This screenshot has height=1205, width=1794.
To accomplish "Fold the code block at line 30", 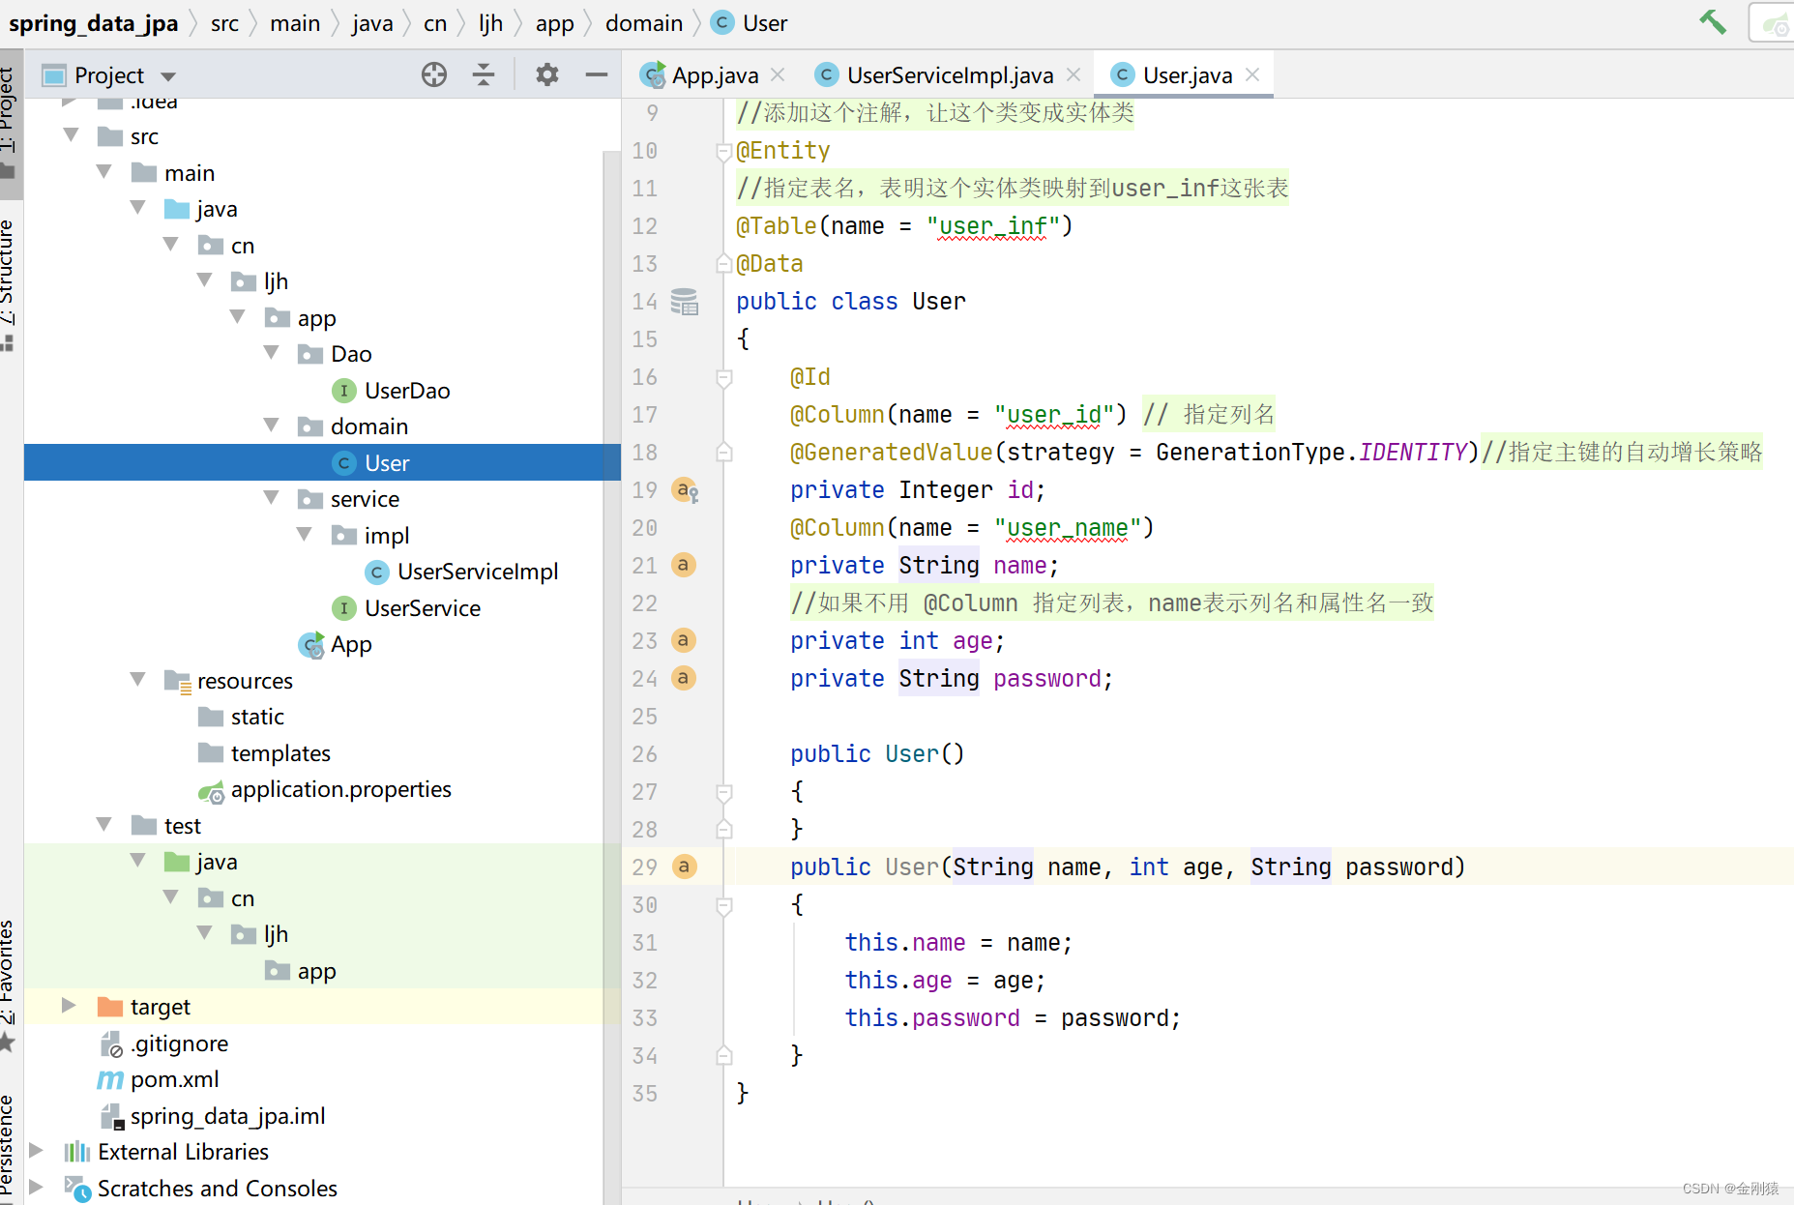I will [x=724, y=905].
